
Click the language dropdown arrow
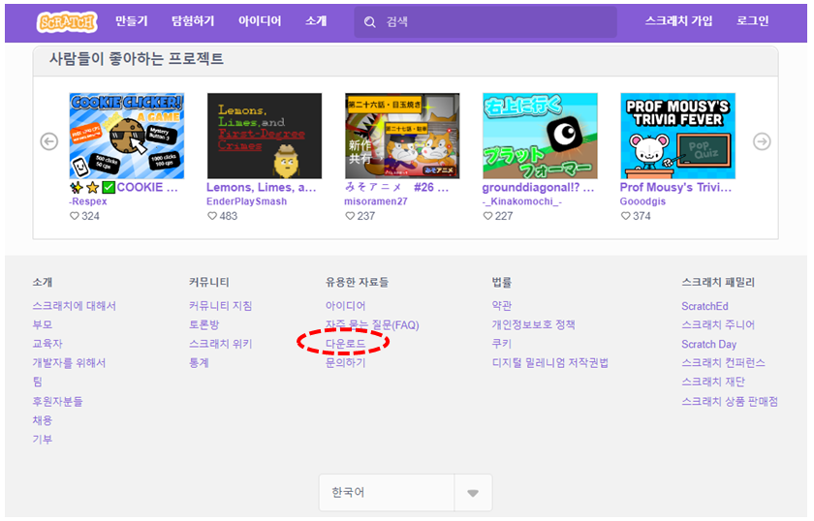(x=473, y=493)
